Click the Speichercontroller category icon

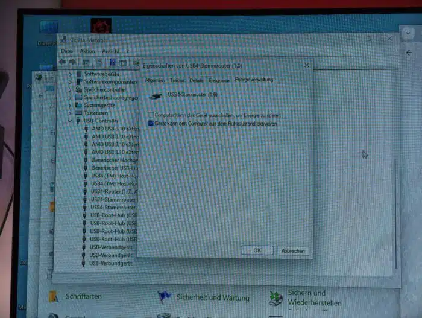tap(78, 89)
